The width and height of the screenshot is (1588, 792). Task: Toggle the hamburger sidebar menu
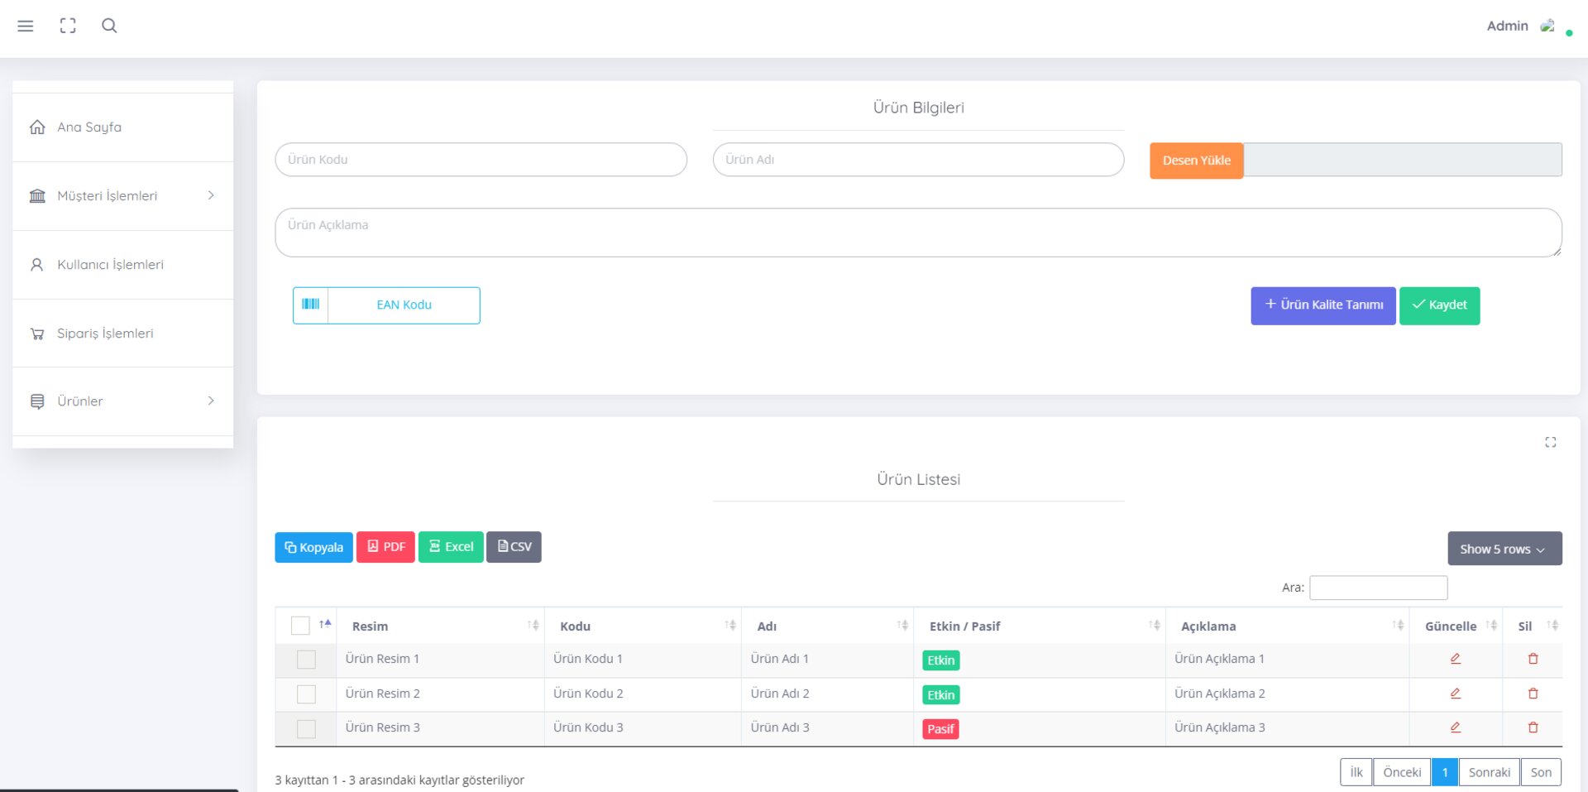[26, 26]
